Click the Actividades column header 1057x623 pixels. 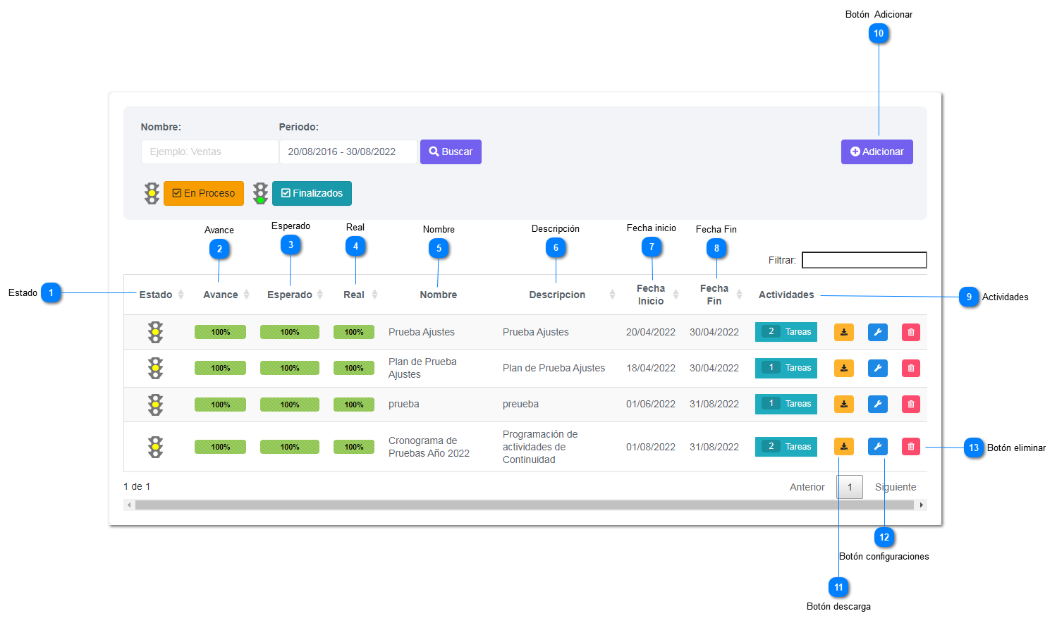tap(786, 295)
